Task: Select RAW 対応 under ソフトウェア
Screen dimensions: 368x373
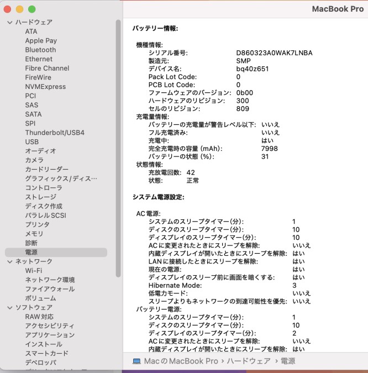Action: 39,317
